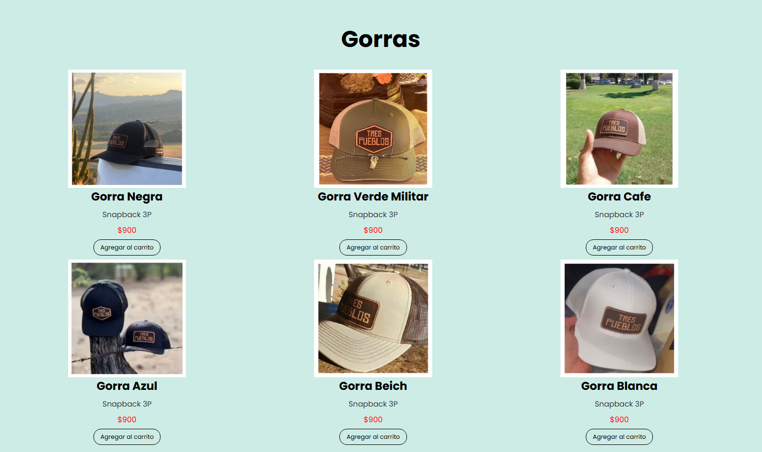Click the Gorra Verde Militar title
Image resolution: width=762 pixels, height=452 pixels.
373,196
